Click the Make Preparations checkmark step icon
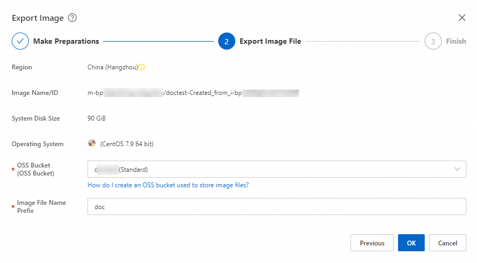 coord(20,41)
